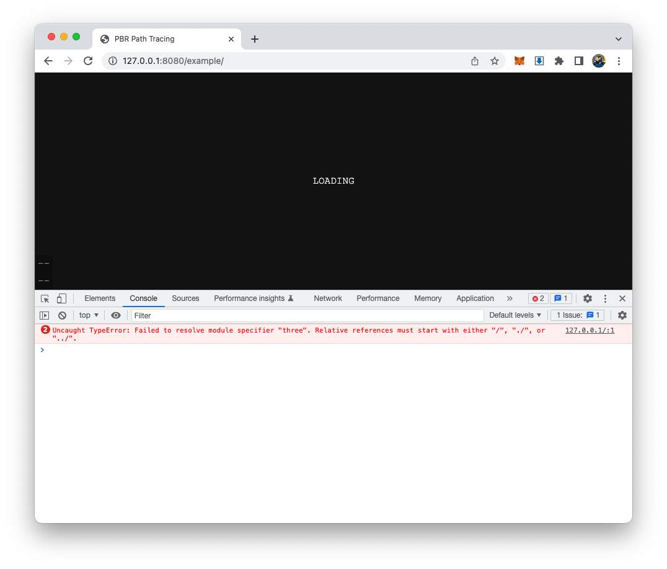Click the browser forward arrow

coord(68,61)
